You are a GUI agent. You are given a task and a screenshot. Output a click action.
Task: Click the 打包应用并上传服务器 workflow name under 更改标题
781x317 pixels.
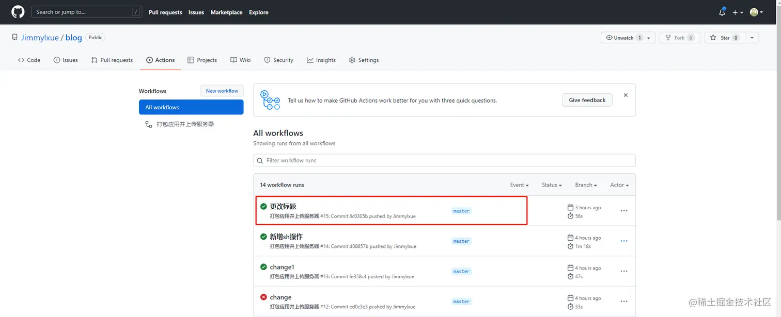[x=294, y=216]
